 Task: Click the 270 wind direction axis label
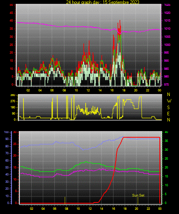[x=13, y=101]
